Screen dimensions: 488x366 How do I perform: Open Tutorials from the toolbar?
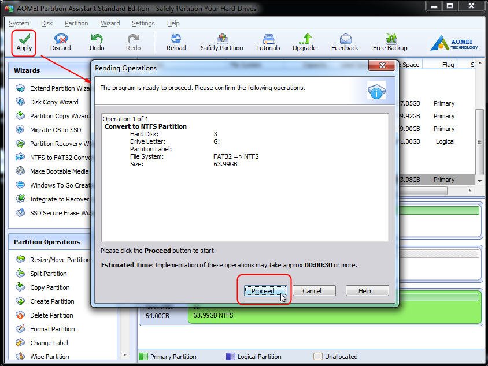(x=268, y=43)
